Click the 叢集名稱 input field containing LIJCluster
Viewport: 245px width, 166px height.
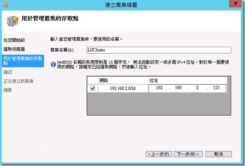(159, 50)
